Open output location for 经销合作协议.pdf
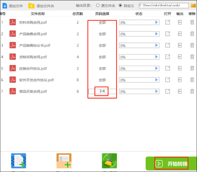This screenshot has height=172, width=197. (x=180, y=68)
